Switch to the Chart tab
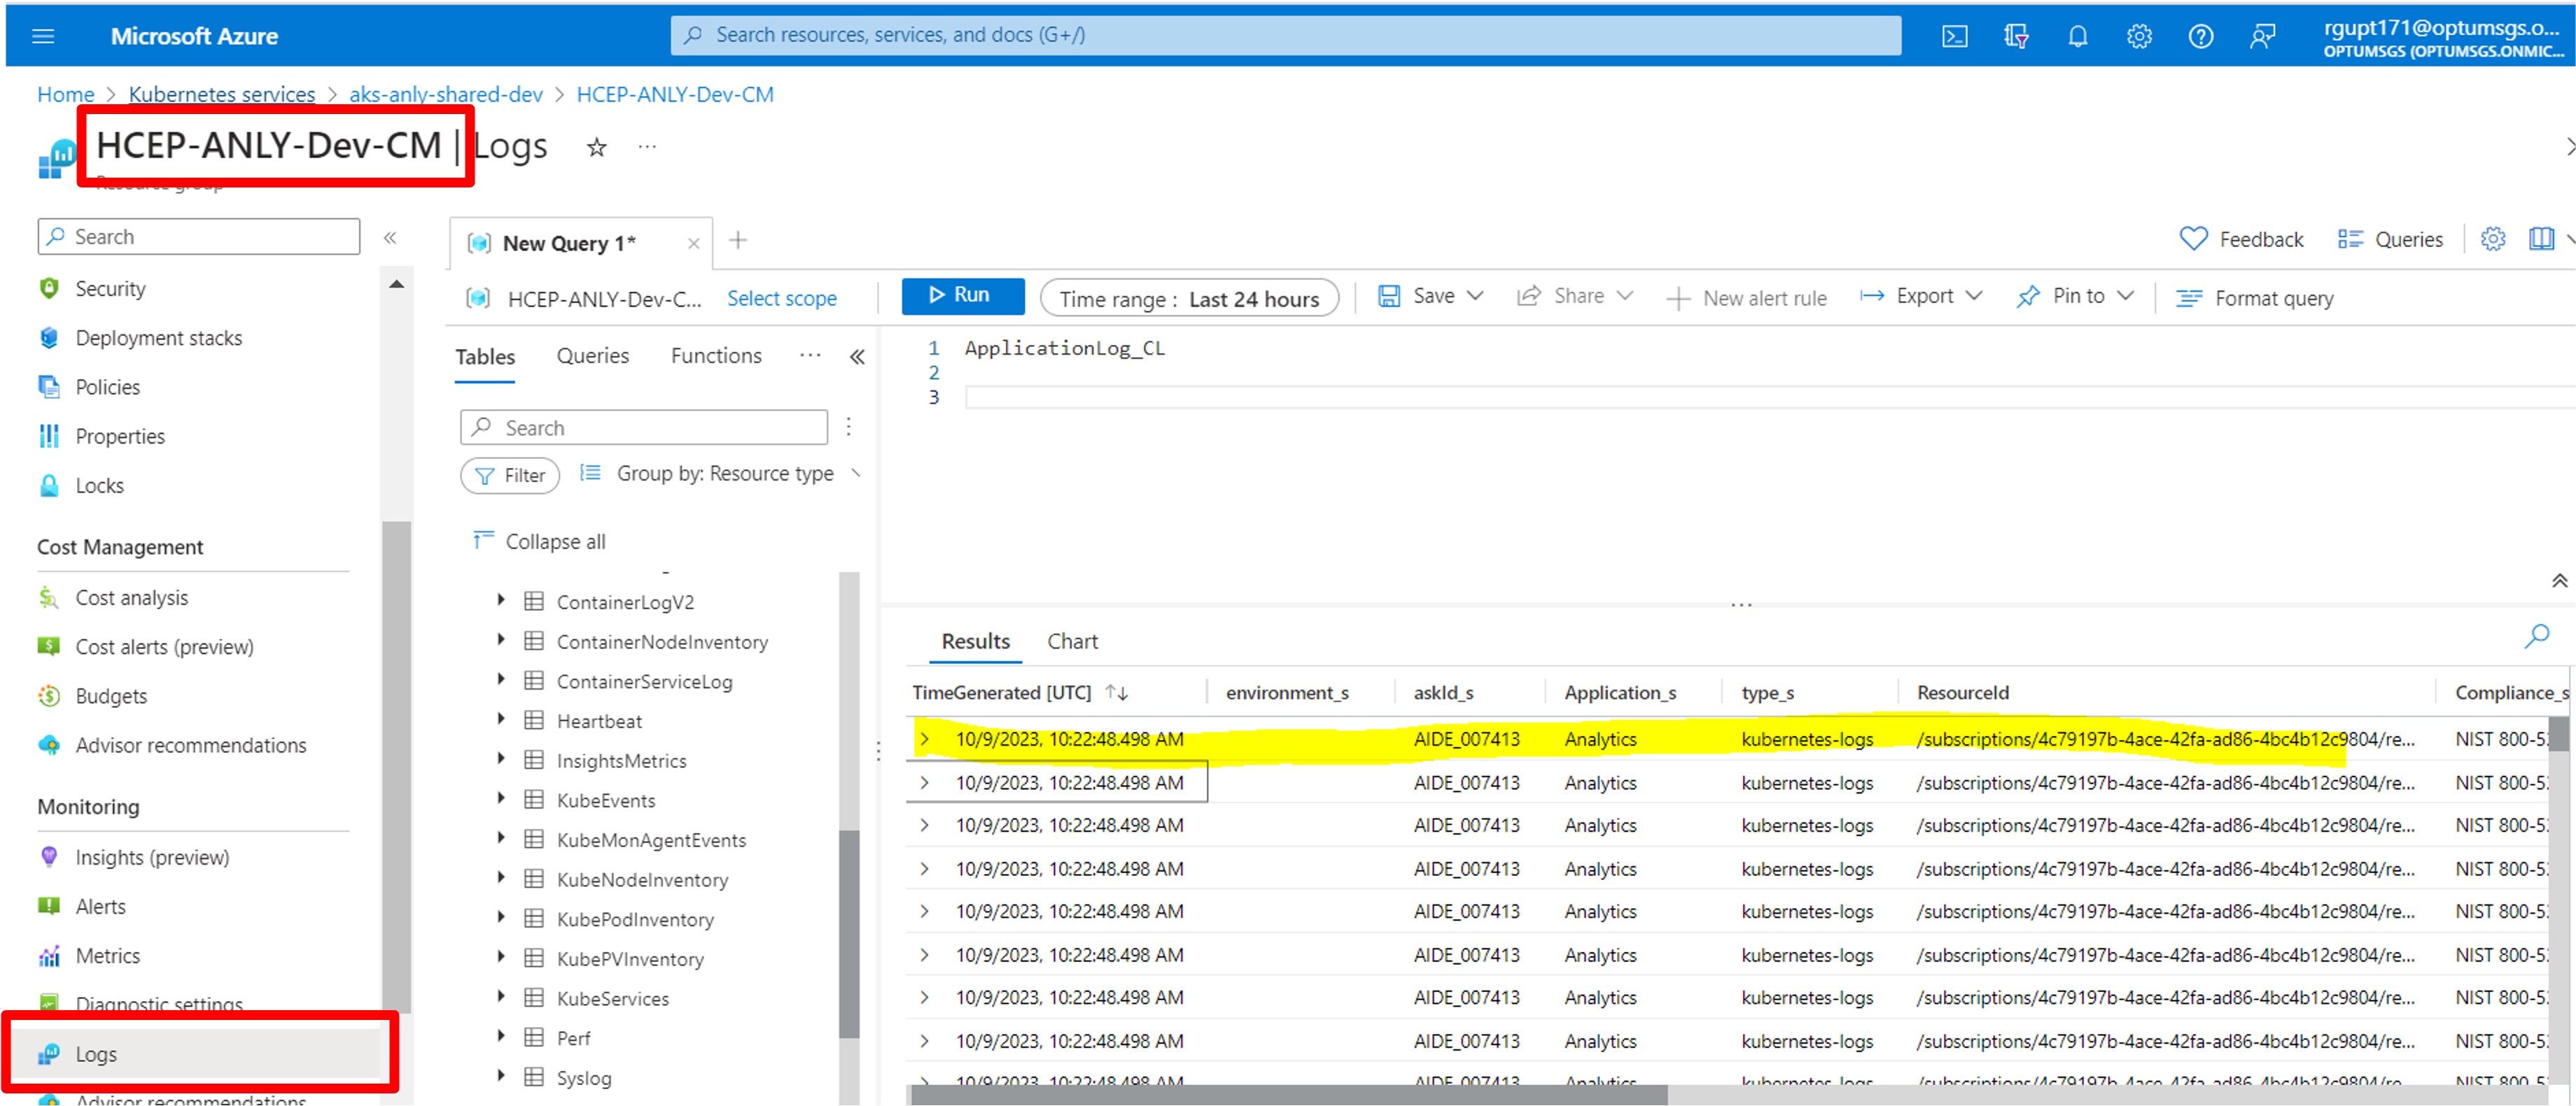This screenshot has height=1106, width=2576. point(1071,641)
